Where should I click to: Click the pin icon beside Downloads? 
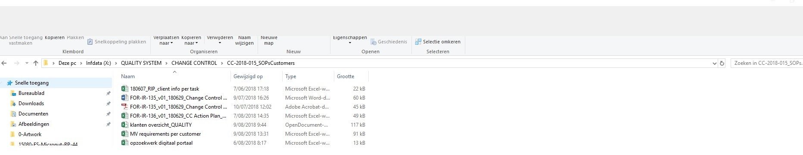tap(108, 103)
